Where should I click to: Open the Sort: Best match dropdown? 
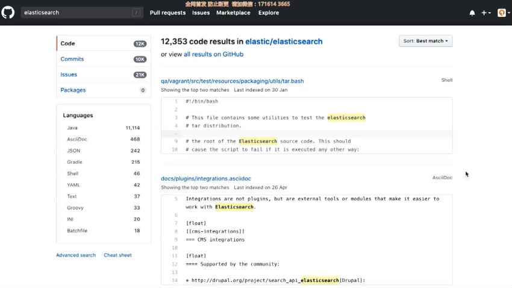point(425,41)
